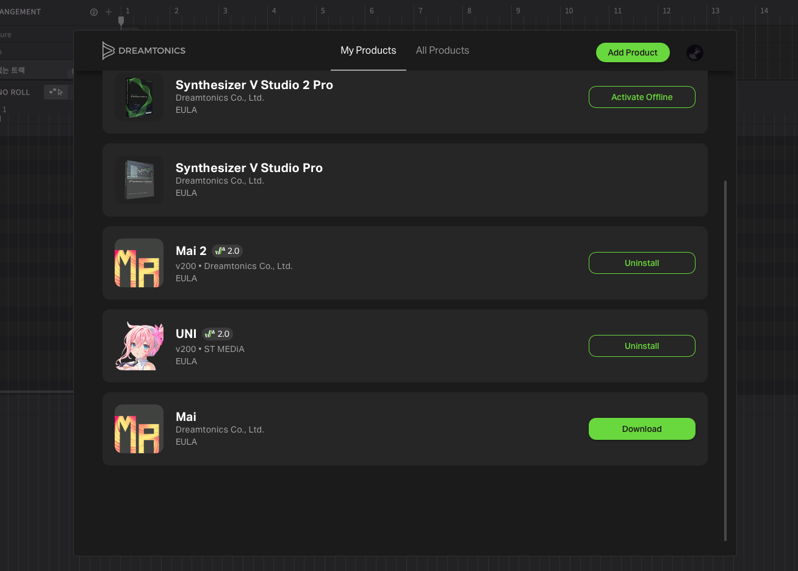Screen dimensions: 798x571
Task: Click the round gauge icon beside Arrangement
Action: (94, 12)
